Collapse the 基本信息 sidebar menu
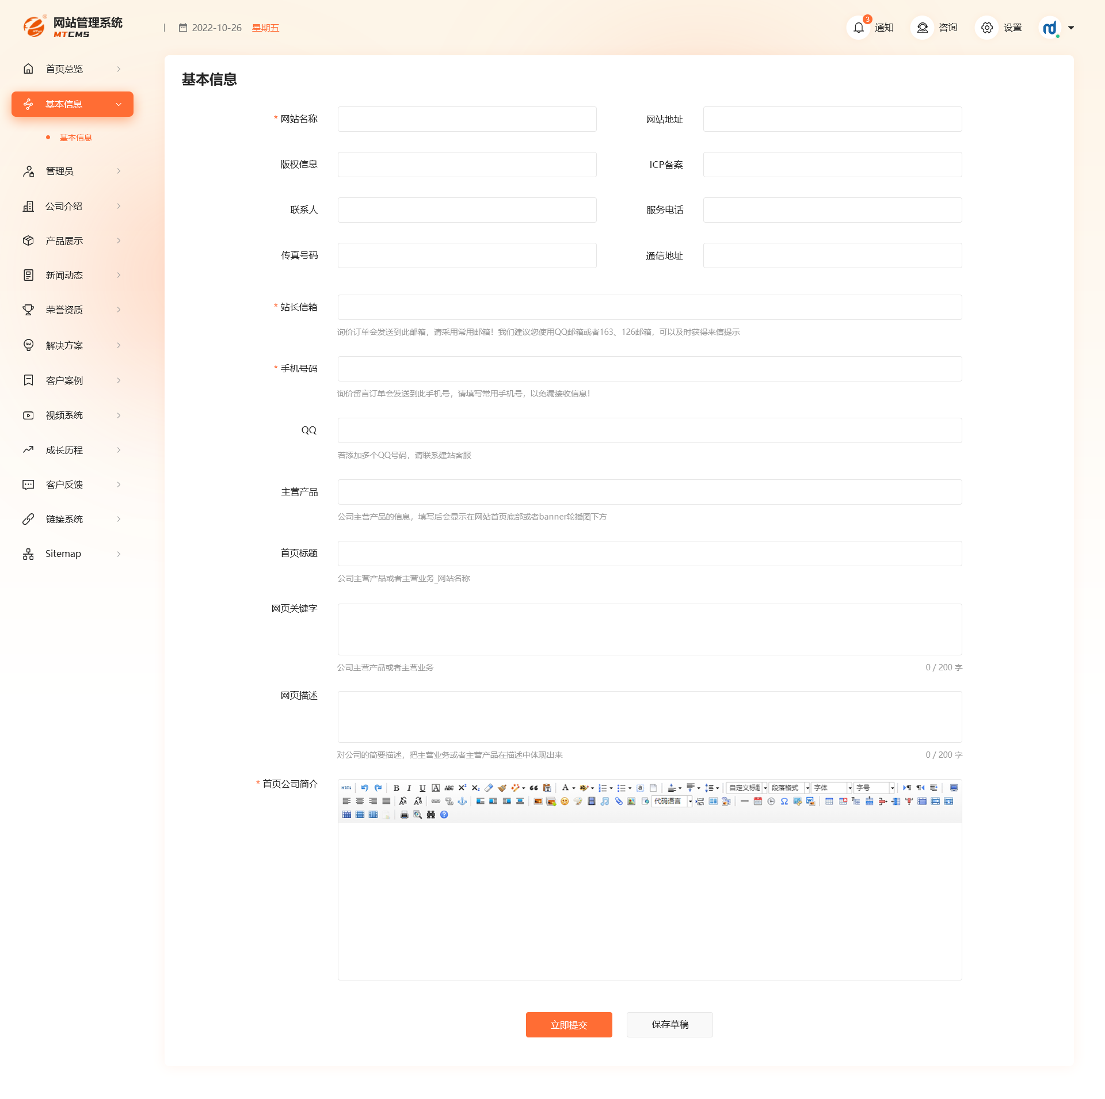Screen dimensions: 1105x1099 (x=73, y=104)
